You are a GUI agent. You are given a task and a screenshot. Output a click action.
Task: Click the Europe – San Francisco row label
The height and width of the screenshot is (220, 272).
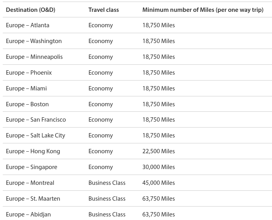coord(36,120)
